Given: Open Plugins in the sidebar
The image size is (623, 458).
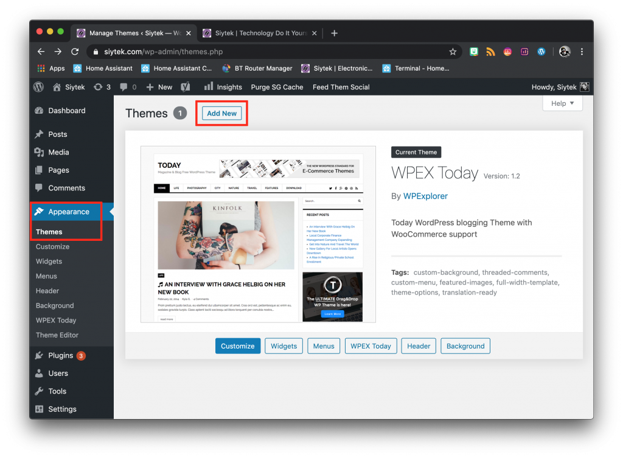Looking at the screenshot, I should coord(60,356).
